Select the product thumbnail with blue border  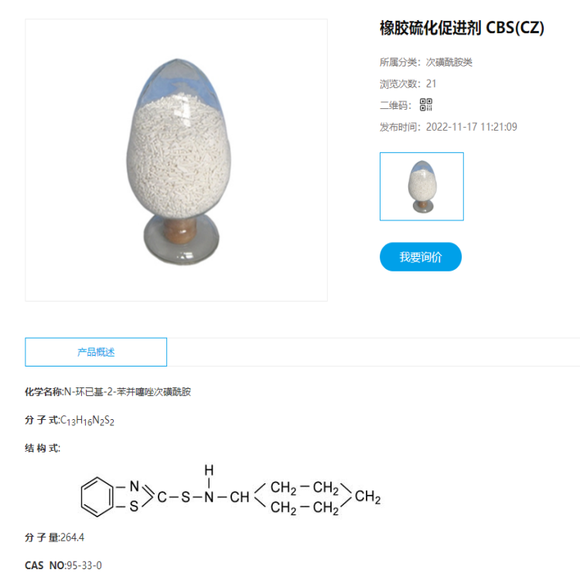click(x=421, y=186)
